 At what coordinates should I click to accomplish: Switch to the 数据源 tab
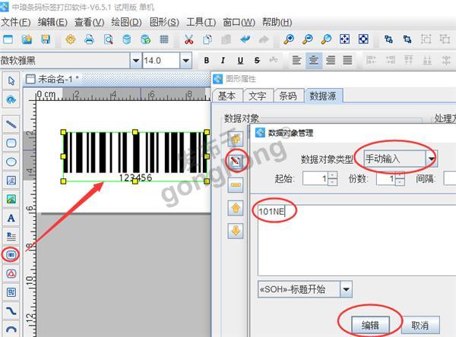click(x=323, y=96)
